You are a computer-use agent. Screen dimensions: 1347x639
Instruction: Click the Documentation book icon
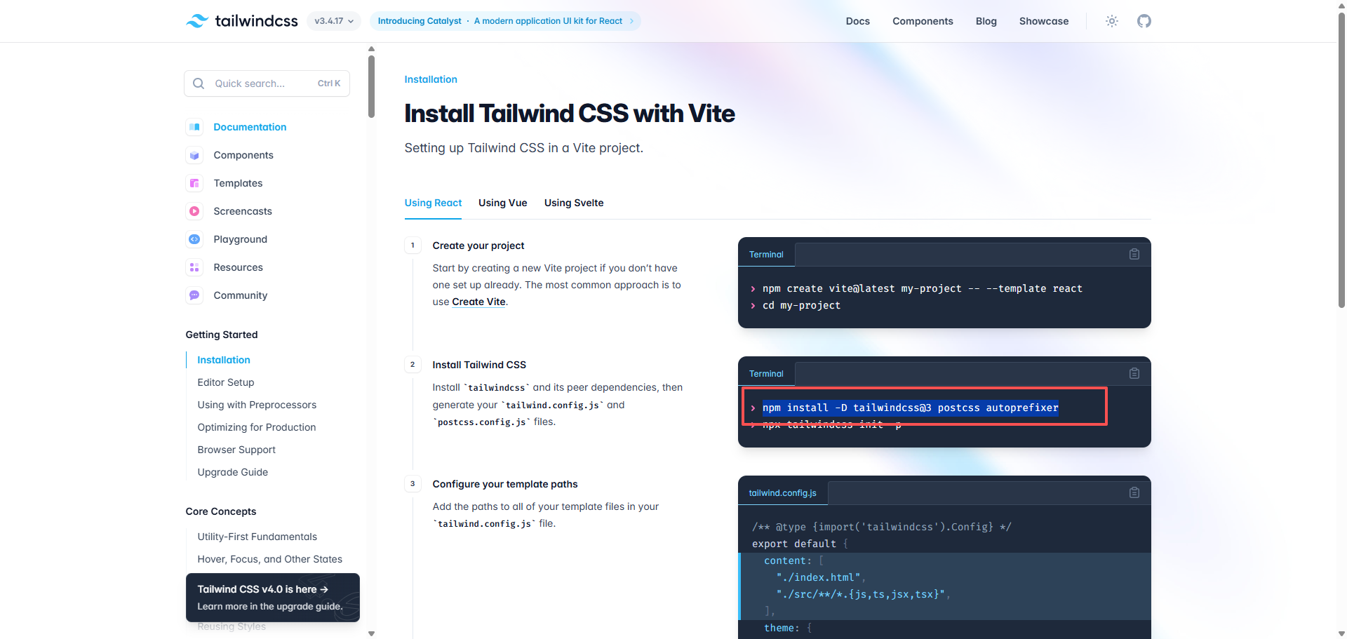[194, 127]
